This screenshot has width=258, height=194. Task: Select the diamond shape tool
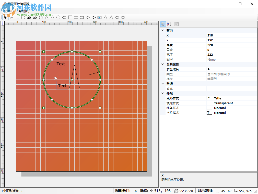click(87, 17)
